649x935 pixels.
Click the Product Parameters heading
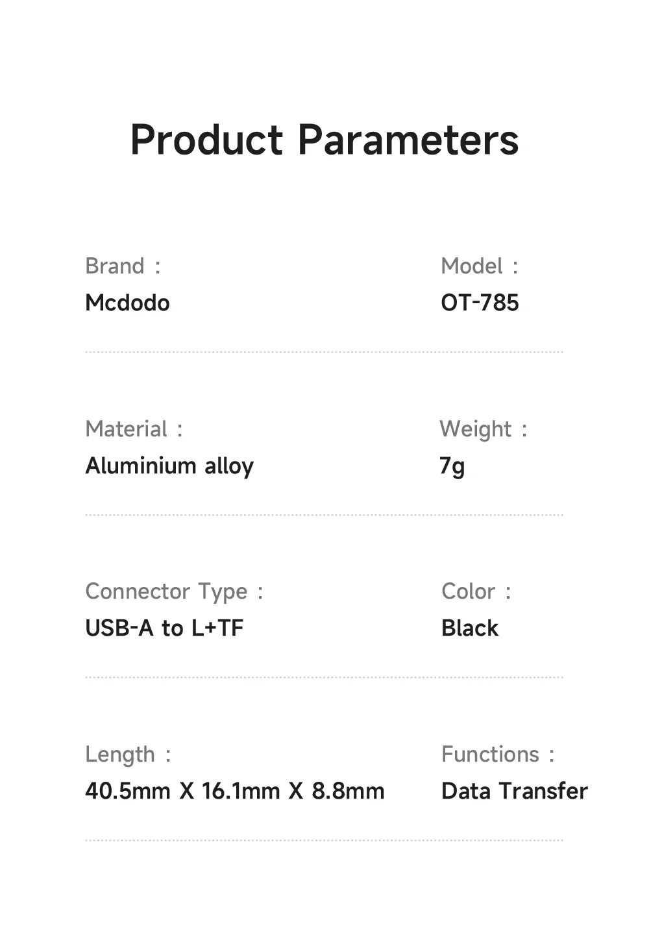pyautogui.click(x=324, y=140)
